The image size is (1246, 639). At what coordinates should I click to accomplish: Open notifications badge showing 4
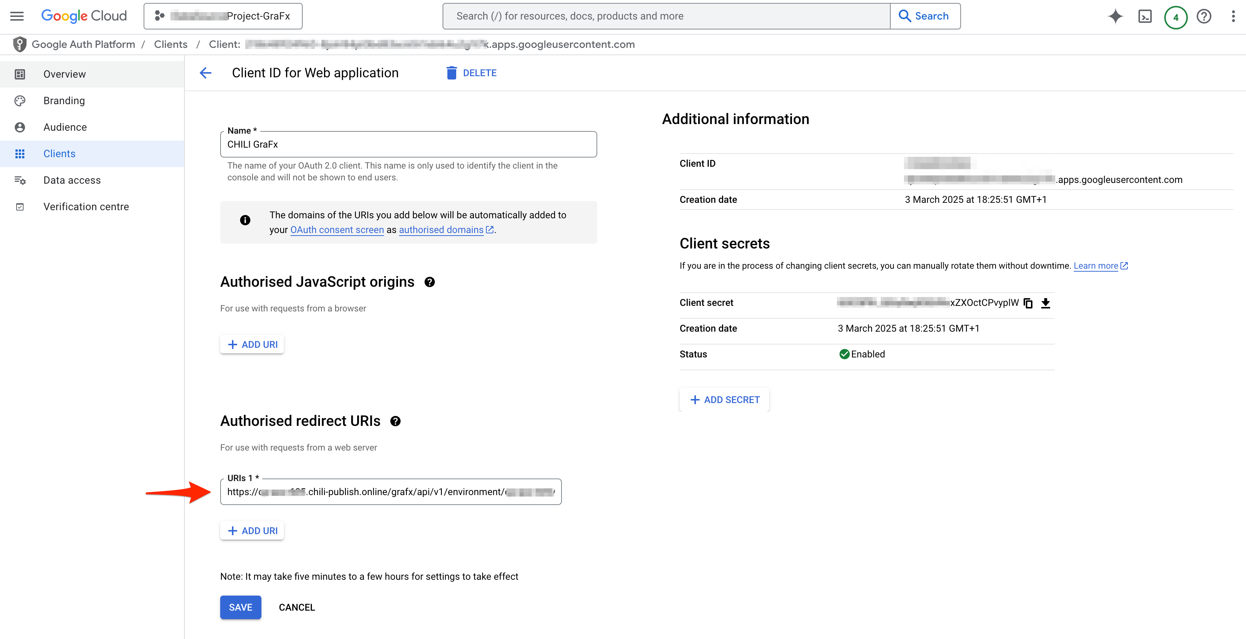(x=1175, y=17)
